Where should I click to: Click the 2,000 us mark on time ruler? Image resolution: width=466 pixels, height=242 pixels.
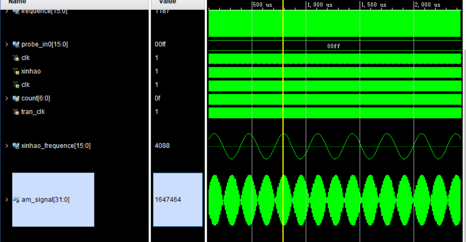(x=428, y=5)
